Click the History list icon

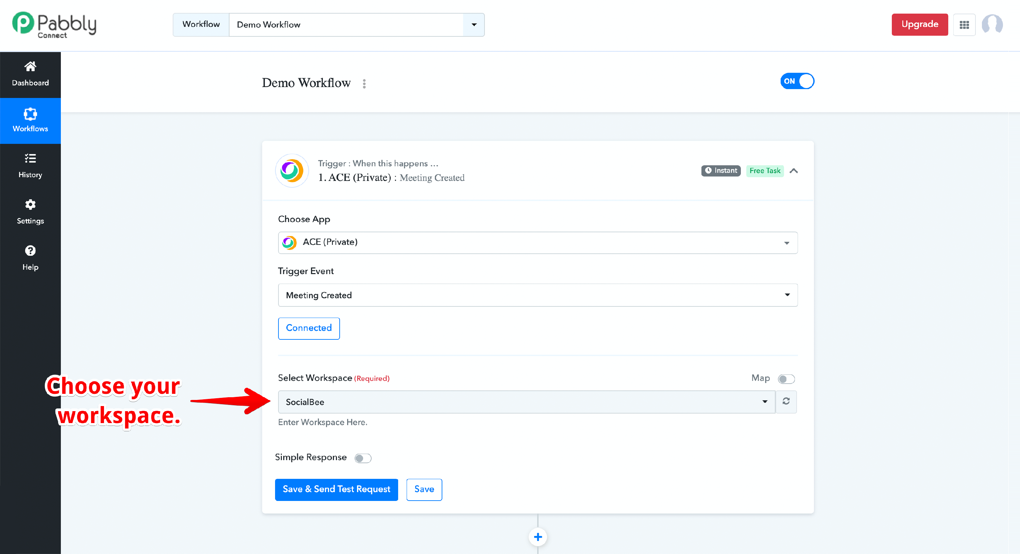tap(30, 158)
